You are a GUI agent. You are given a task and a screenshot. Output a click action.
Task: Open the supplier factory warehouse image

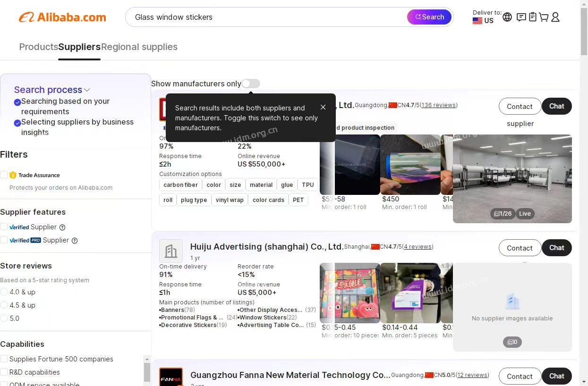point(512,179)
